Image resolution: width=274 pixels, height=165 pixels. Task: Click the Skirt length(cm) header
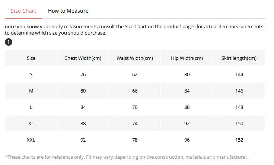[x=239, y=58]
